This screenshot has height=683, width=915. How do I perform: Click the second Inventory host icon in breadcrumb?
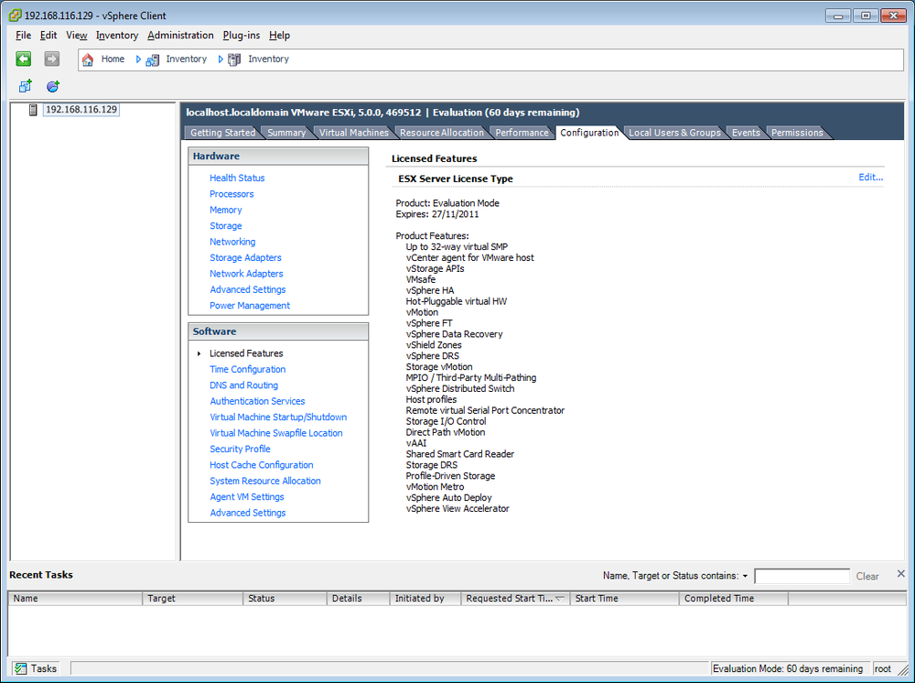point(234,60)
